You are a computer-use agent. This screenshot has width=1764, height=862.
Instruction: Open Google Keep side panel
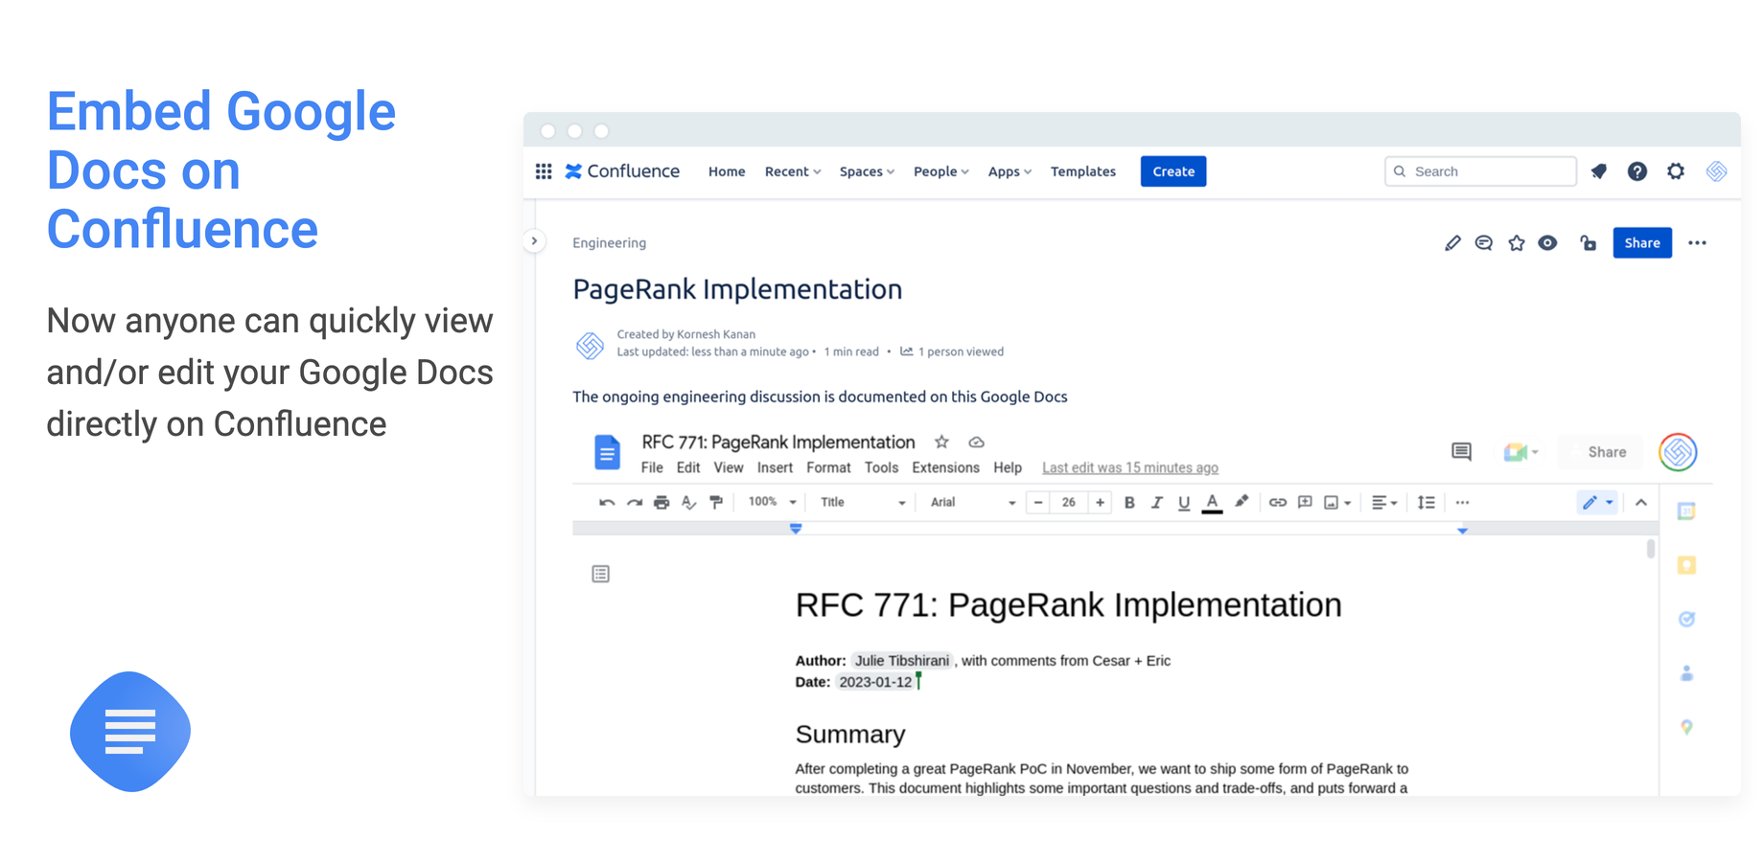(1686, 565)
